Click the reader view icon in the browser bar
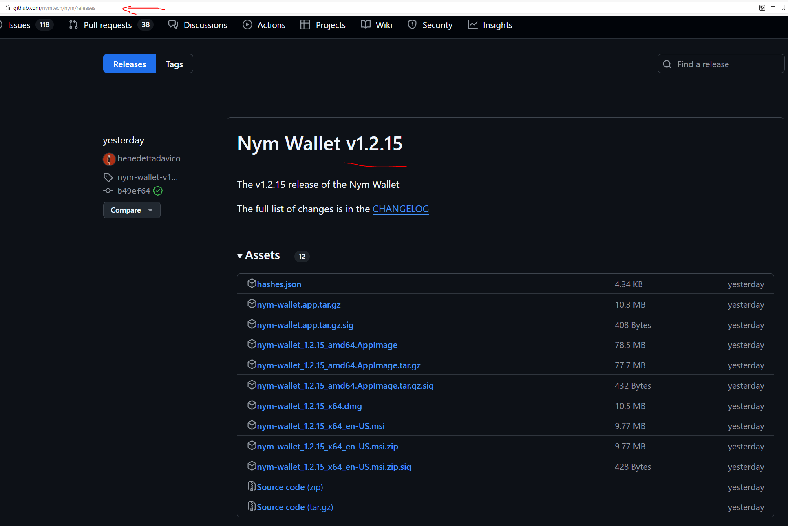The width and height of the screenshot is (788, 526). click(x=773, y=8)
